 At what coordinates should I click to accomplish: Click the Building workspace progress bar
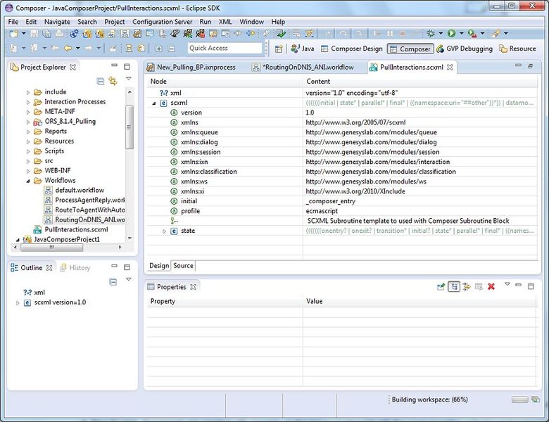click(520, 399)
